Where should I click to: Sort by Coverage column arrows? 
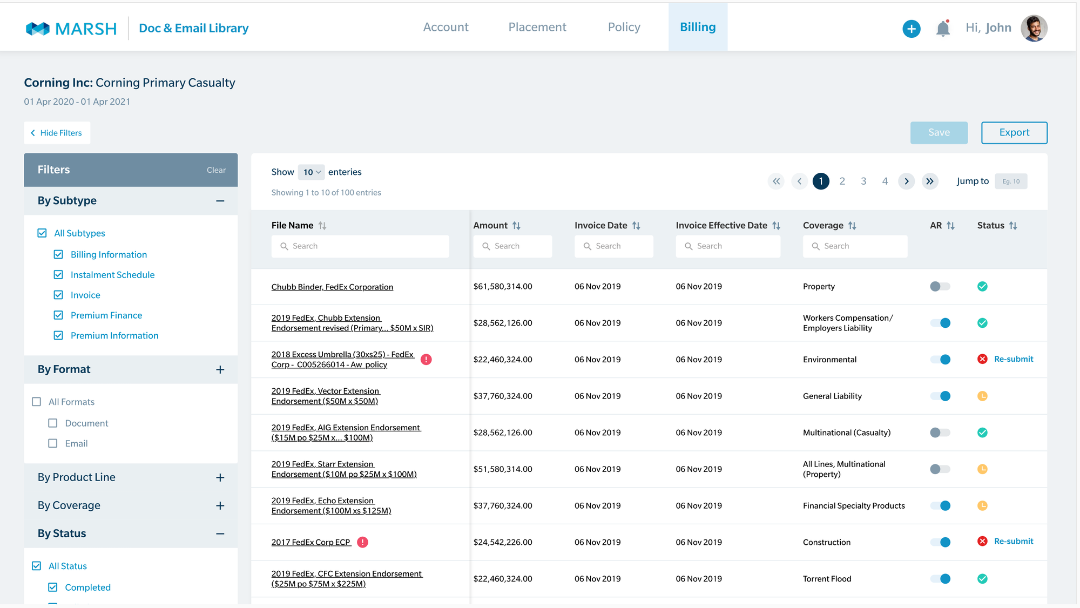852,226
